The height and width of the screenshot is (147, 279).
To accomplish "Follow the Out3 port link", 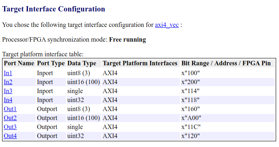I will tap(10, 127).
